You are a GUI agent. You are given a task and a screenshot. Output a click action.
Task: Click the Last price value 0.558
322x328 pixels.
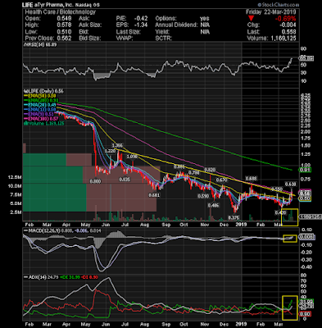[288, 32]
